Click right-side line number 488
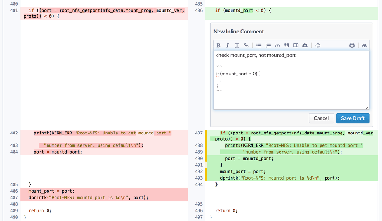Screen dimensions: 382x221 pyautogui.click(x=199, y=145)
